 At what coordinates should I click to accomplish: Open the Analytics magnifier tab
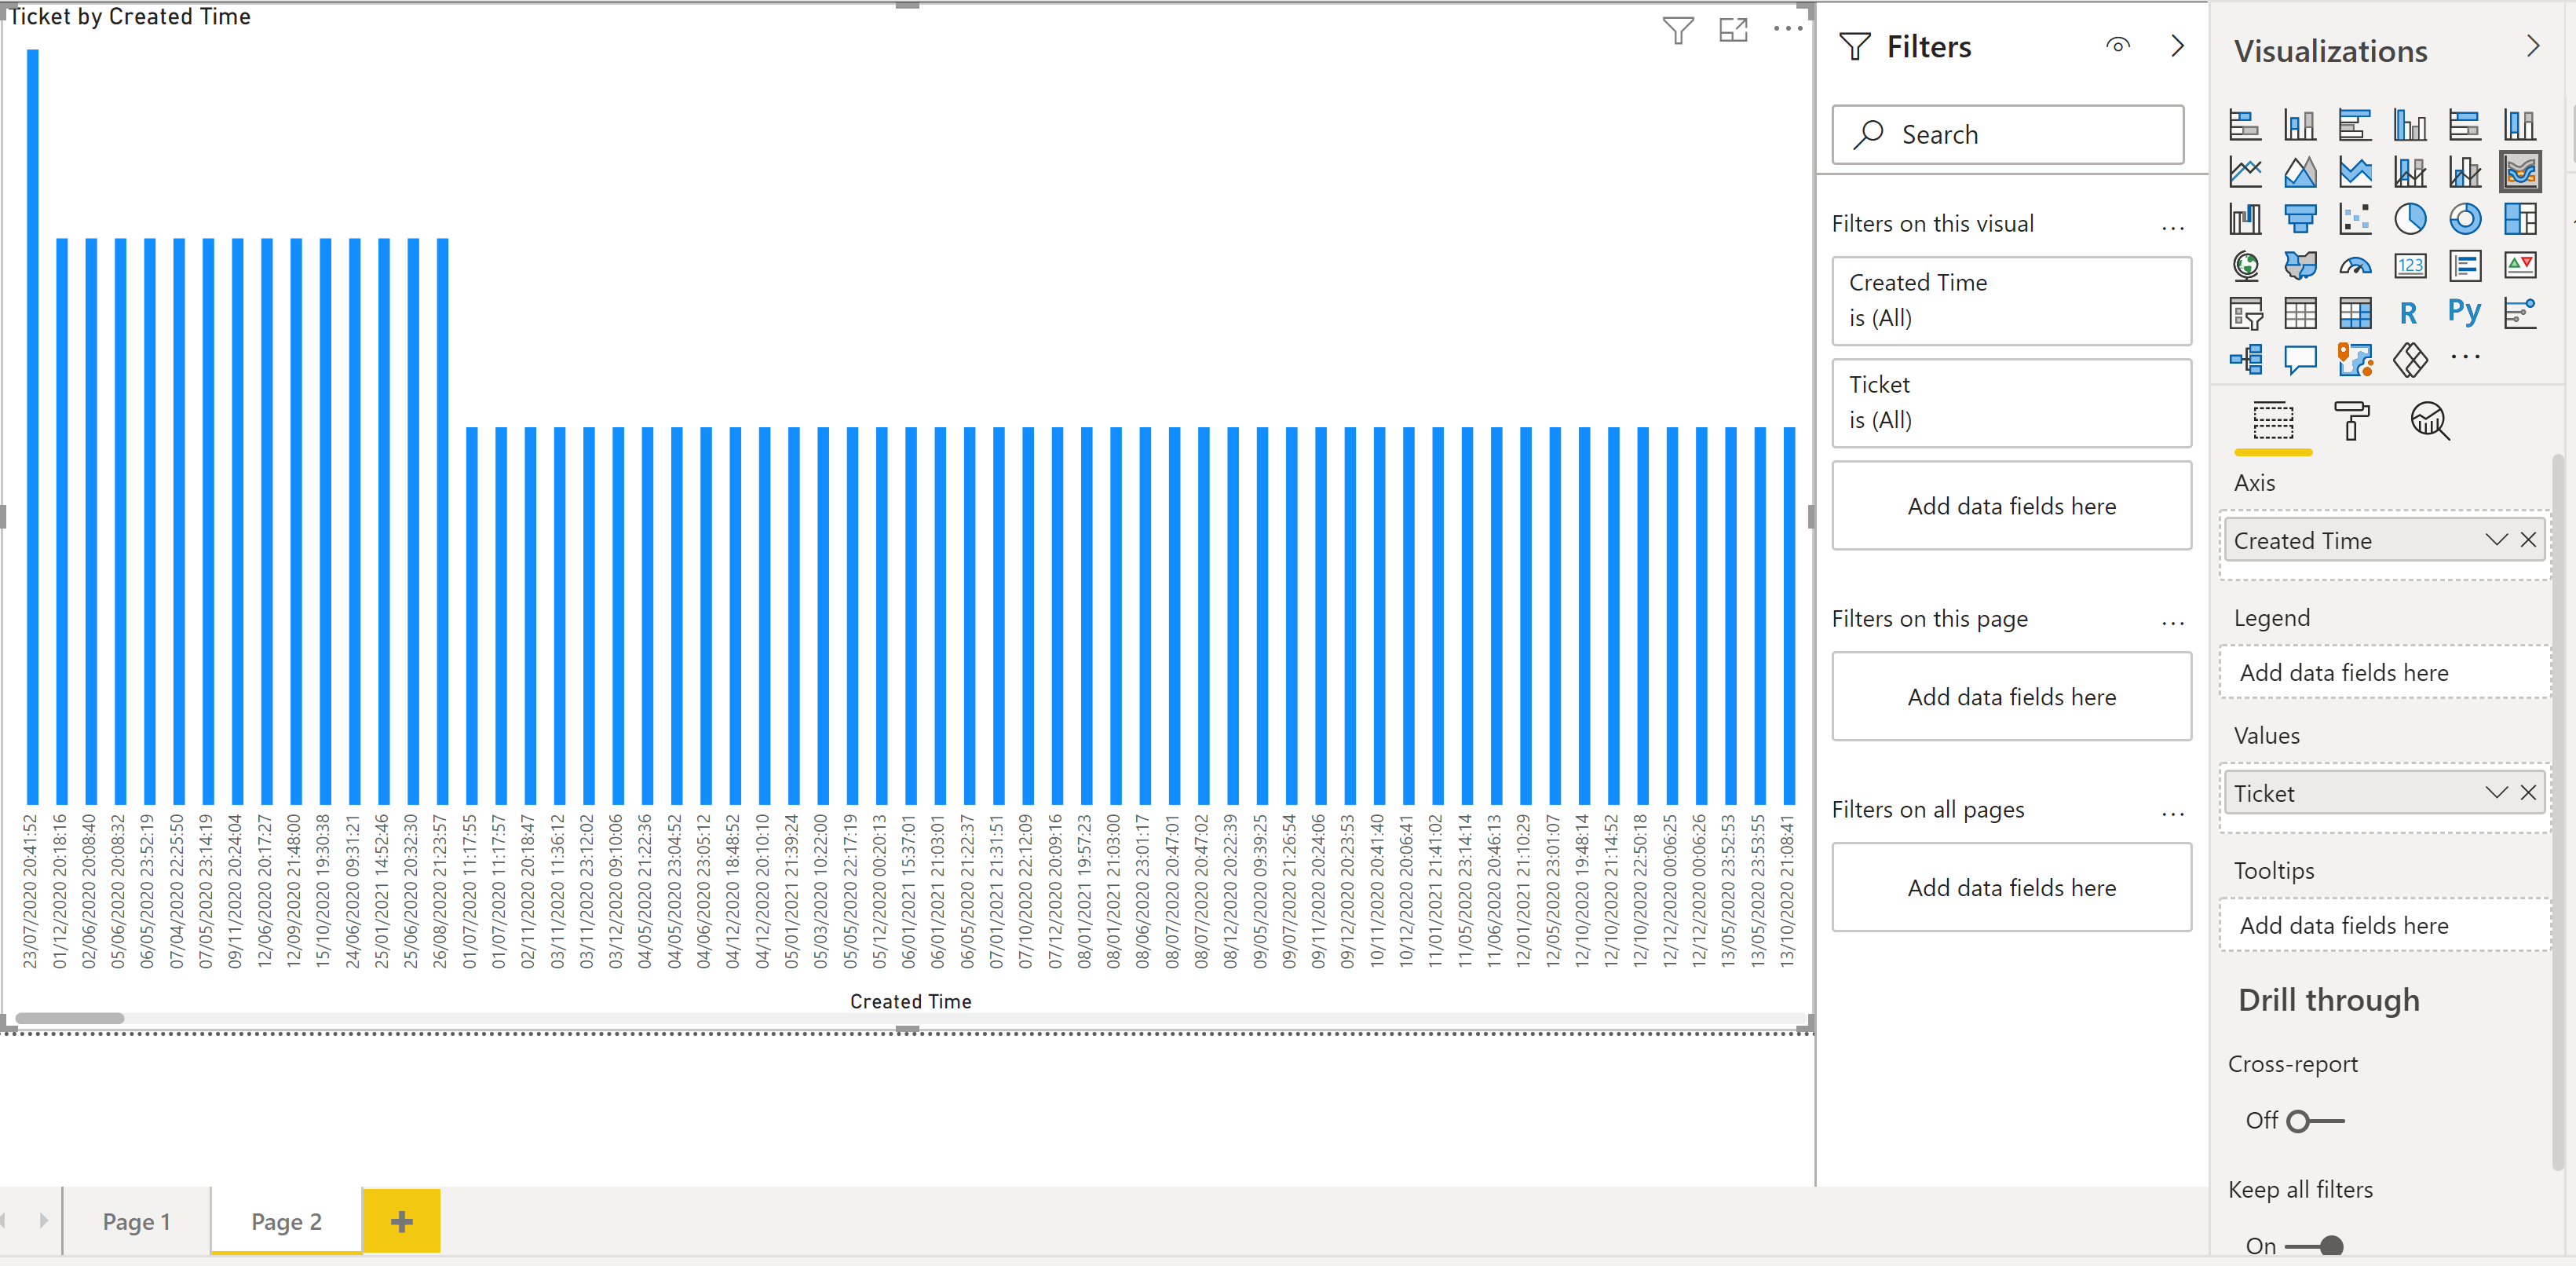pyautogui.click(x=2430, y=421)
